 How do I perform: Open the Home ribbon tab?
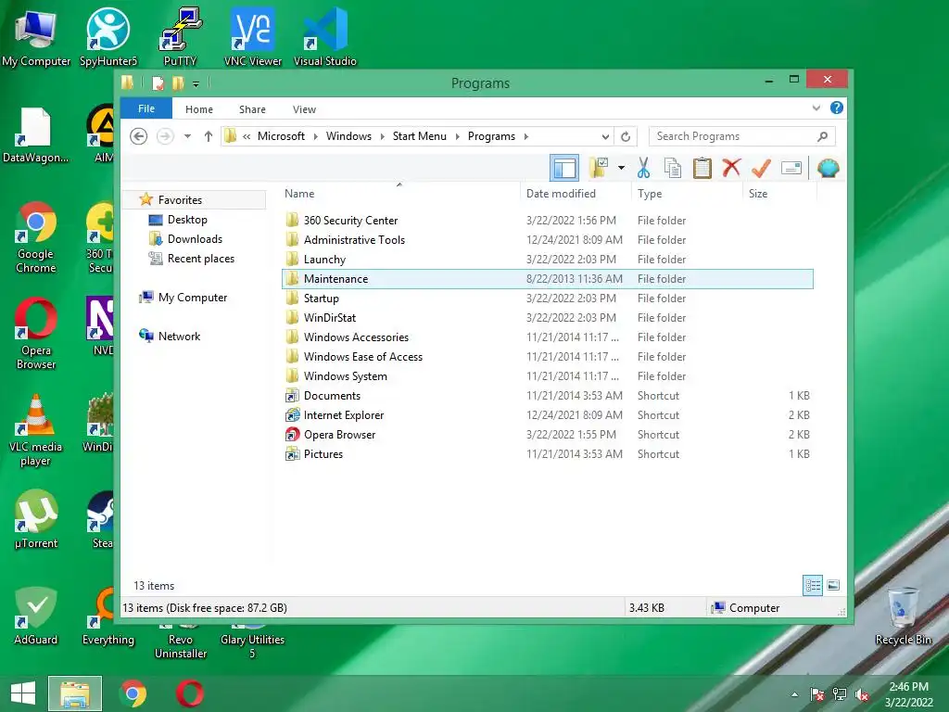coord(199,109)
